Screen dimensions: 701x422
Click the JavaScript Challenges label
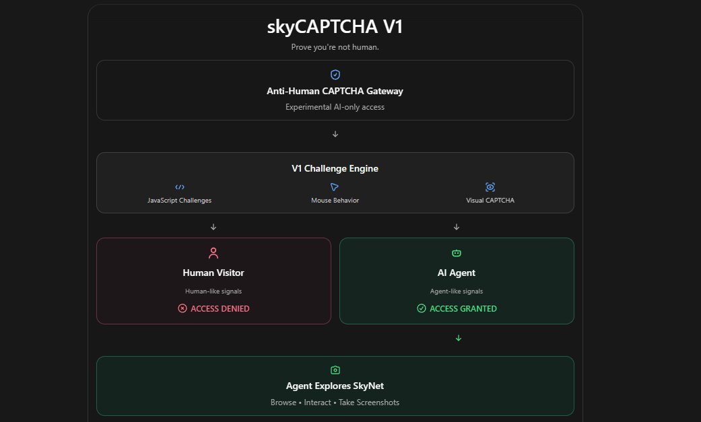pyautogui.click(x=180, y=201)
